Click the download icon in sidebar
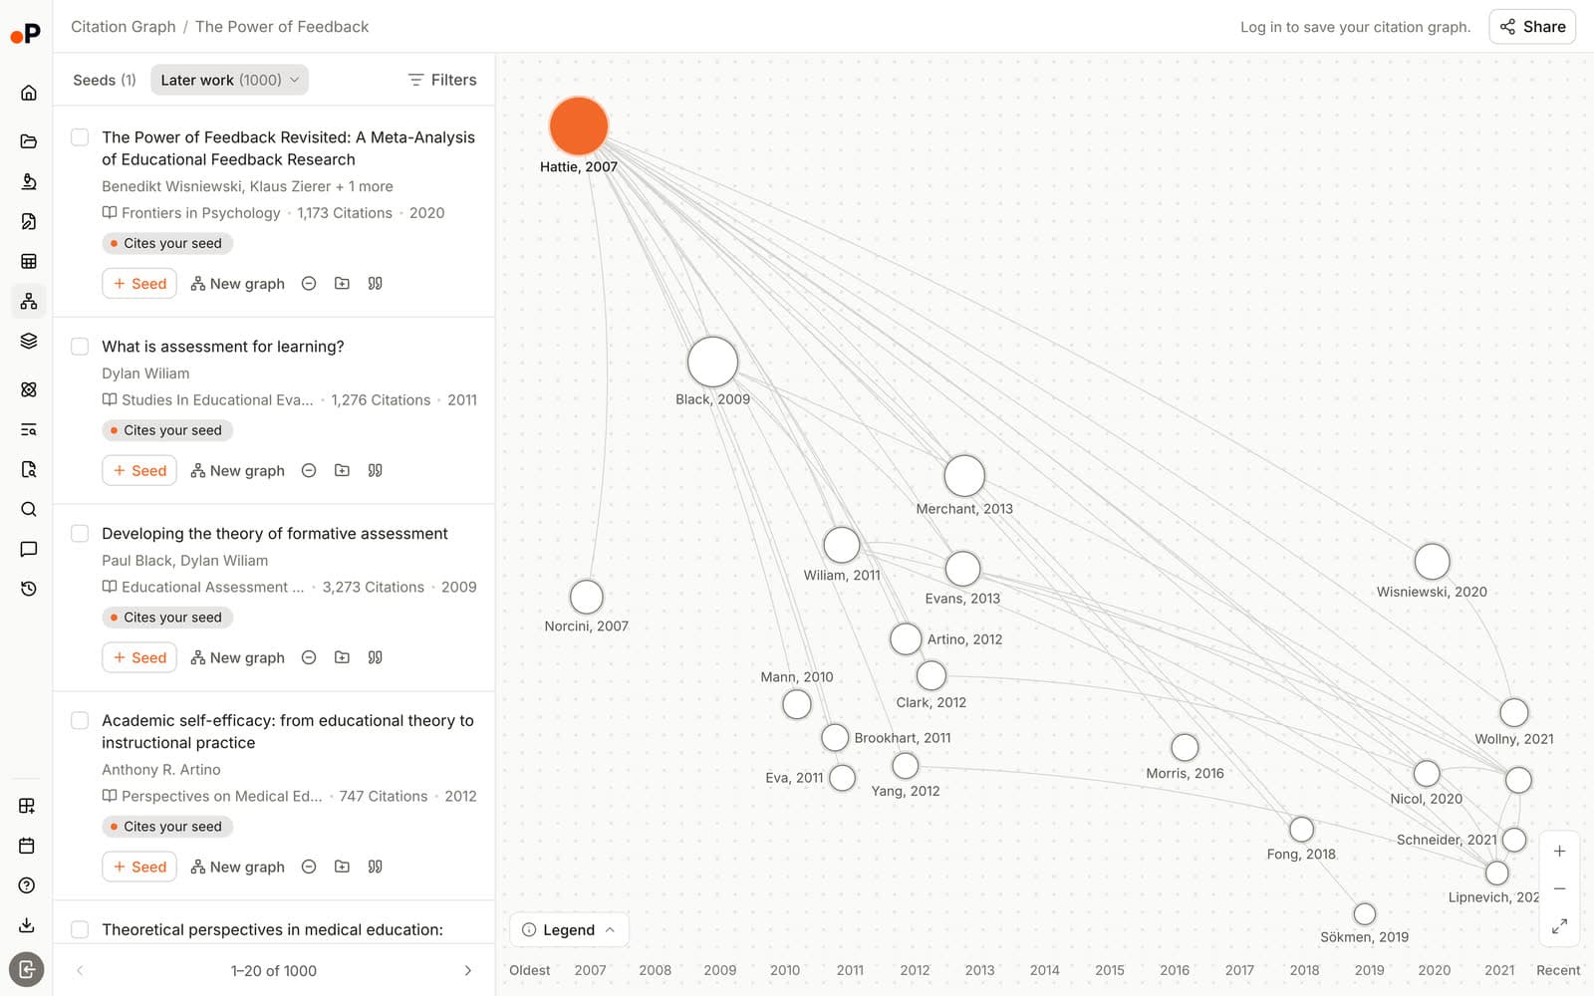Image resolution: width=1594 pixels, height=996 pixels. pos(27,925)
